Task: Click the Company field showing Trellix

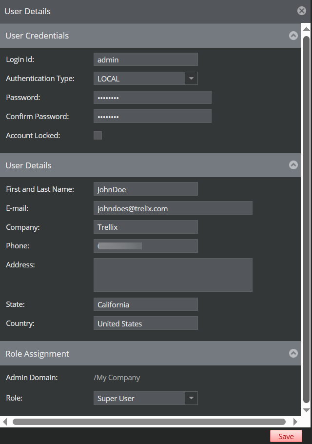Action: (146, 227)
